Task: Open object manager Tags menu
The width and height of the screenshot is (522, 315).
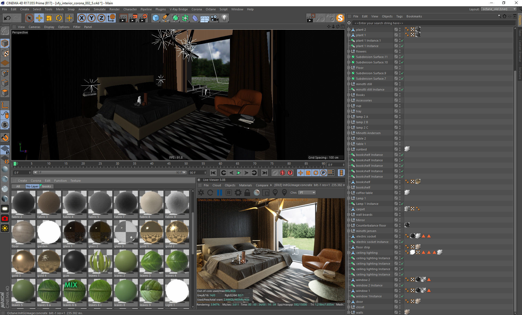Action: tap(399, 16)
